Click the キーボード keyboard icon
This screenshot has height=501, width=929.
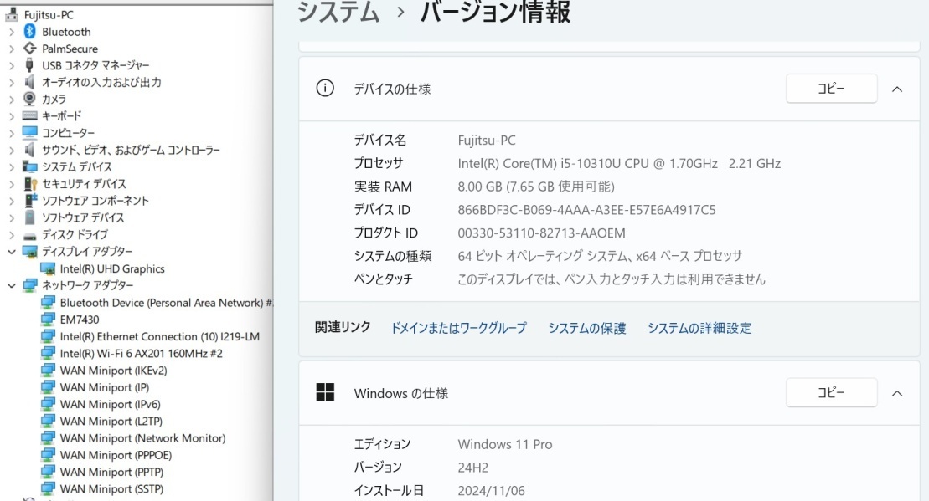[x=29, y=116]
